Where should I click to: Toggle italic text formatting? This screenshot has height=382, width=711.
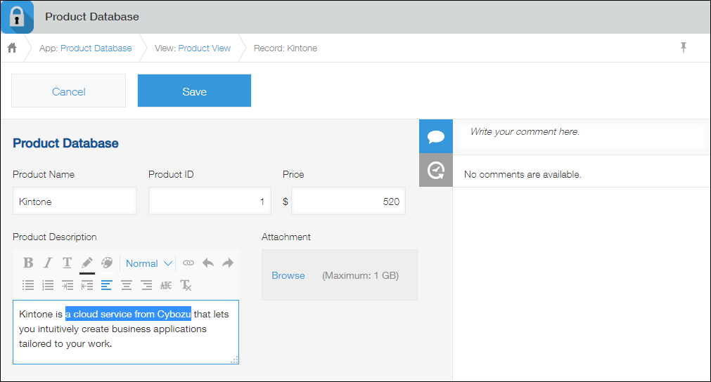tap(48, 263)
